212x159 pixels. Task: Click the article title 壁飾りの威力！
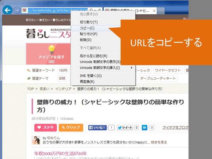[x=111, y=106]
